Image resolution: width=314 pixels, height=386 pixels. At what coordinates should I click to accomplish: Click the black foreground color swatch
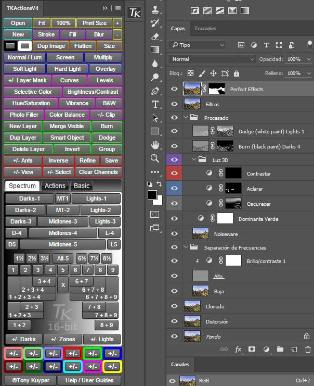coord(152,195)
